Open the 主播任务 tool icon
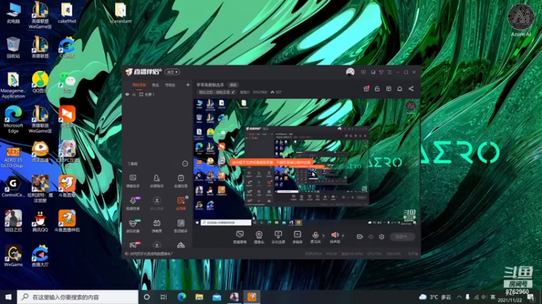This screenshot has width=542, height=304. pyautogui.click(x=180, y=181)
